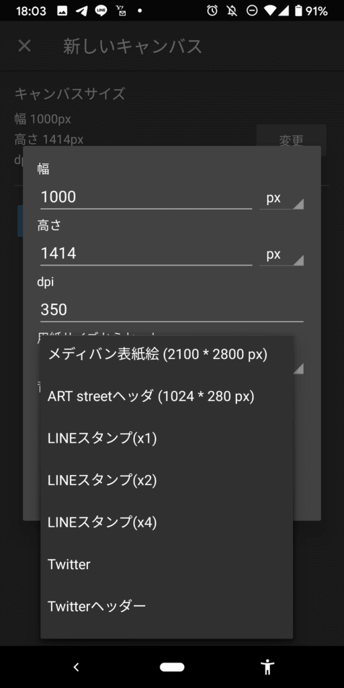Tap the LINE notification icon
344x688 pixels.
[x=101, y=11]
